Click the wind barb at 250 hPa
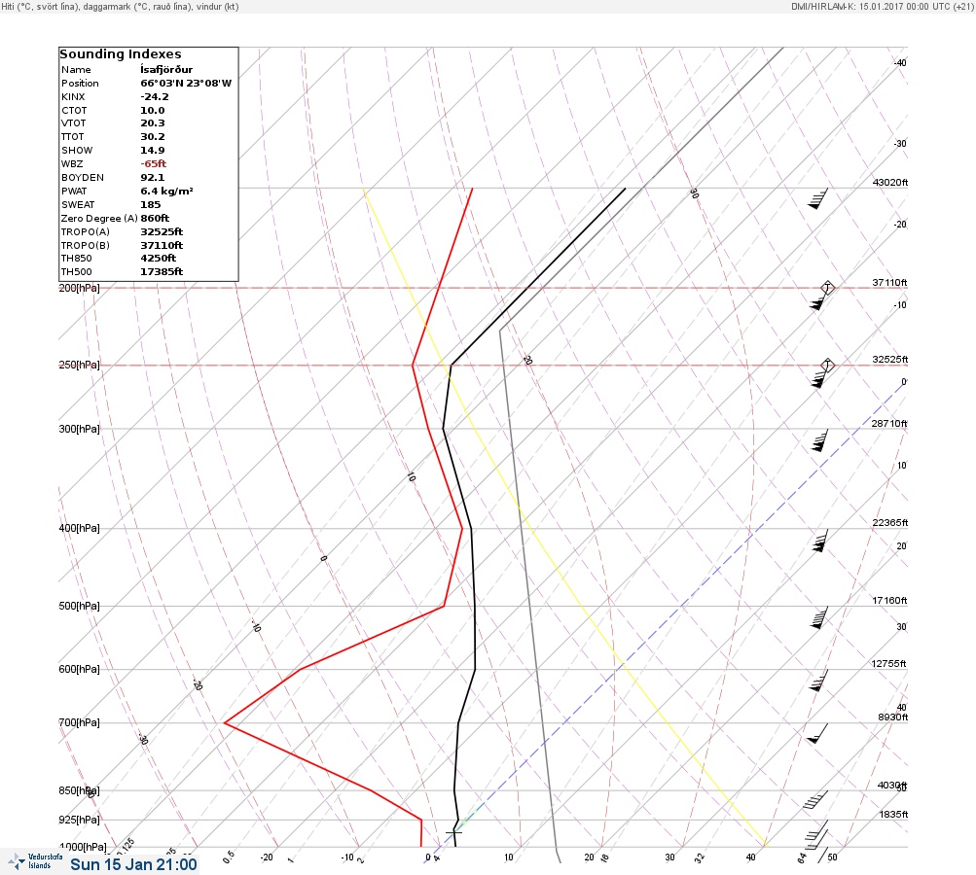Image resolution: width=976 pixels, height=875 pixels. (x=821, y=376)
